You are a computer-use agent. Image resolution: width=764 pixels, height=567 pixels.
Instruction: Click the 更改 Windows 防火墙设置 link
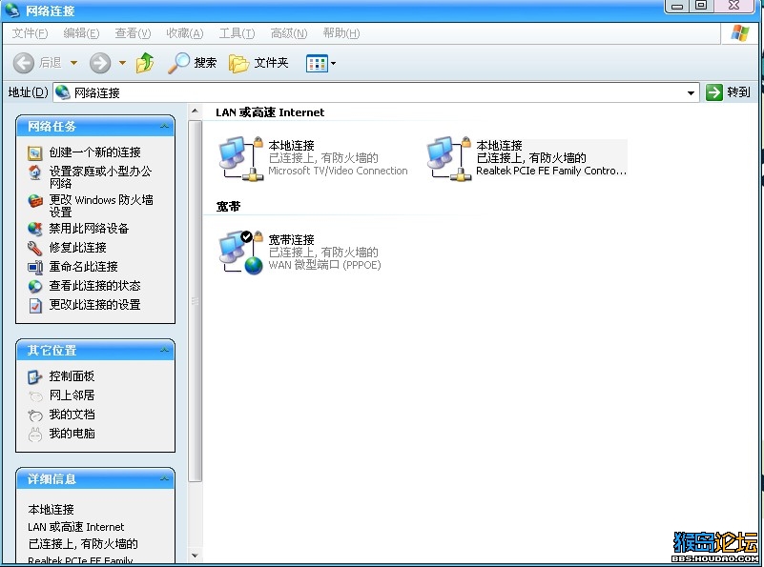pos(101,206)
